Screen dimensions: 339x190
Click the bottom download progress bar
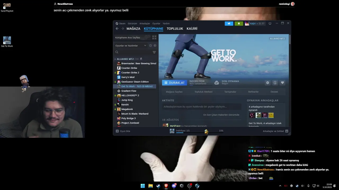click(x=199, y=132)
